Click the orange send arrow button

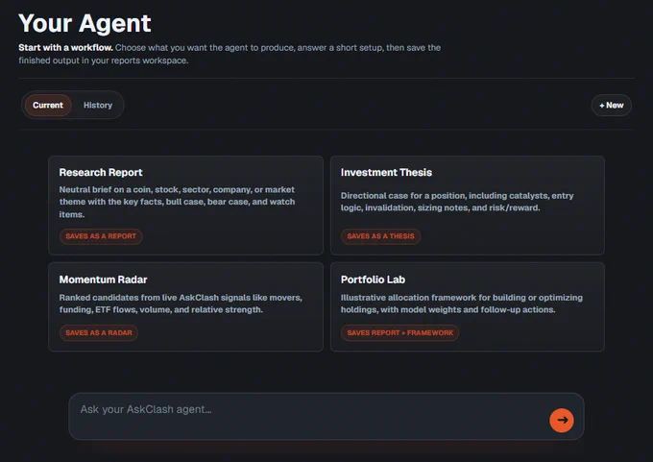coord(562,420)
